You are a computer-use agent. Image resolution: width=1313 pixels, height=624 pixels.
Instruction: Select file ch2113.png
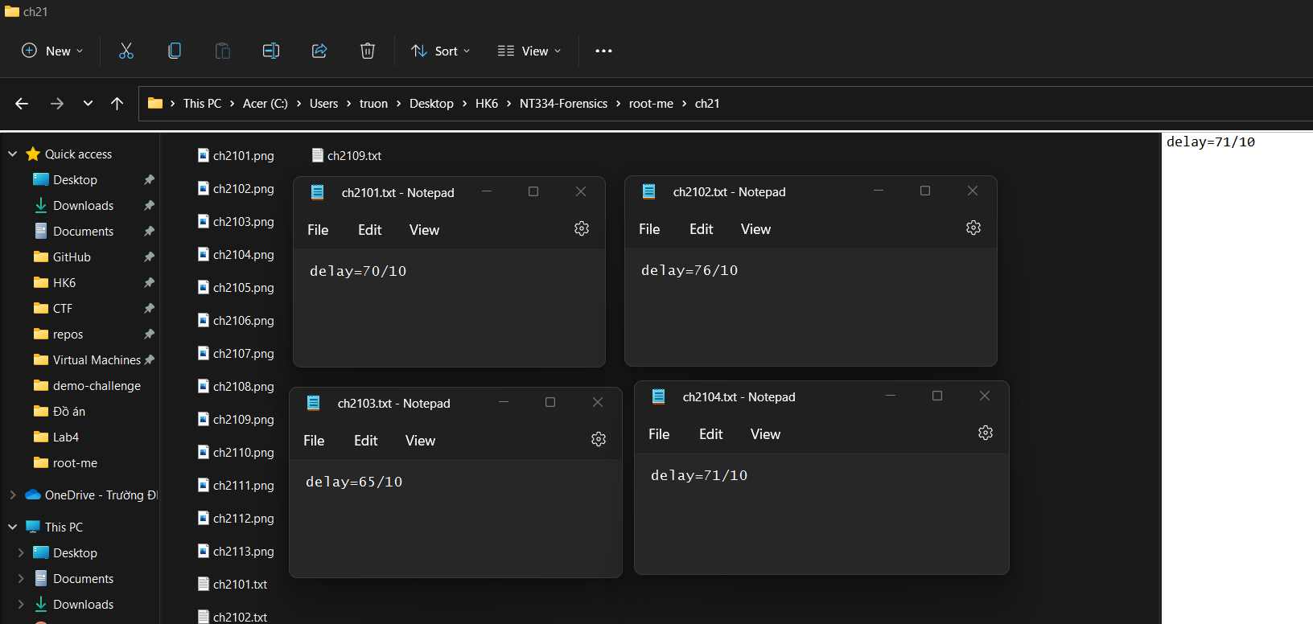tap(236, 551)
